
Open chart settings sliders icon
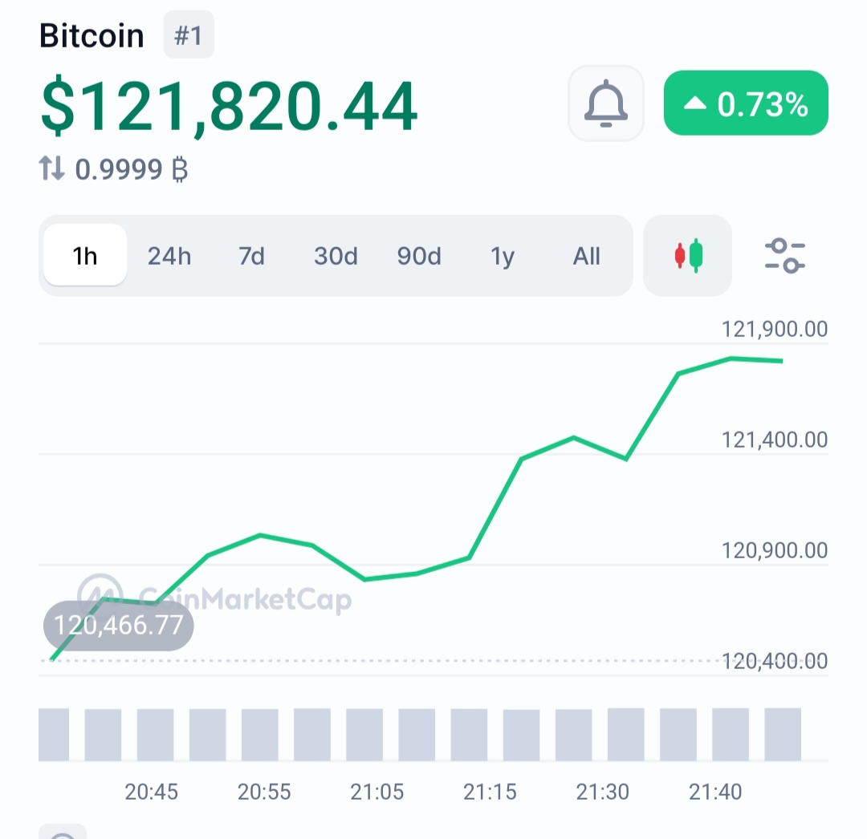pos(784,256)
